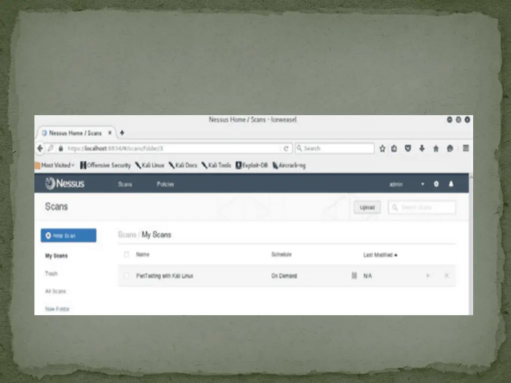511x383 pixels.
Task: Go to the browser home page icon
Action: (x=436, y=149)
